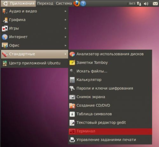The height and width of the screenshot is (147, 159).
Task: Click the Игры playing cards icon
Action: click(x=5, y=29)
